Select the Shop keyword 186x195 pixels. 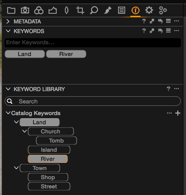point(48,177)
